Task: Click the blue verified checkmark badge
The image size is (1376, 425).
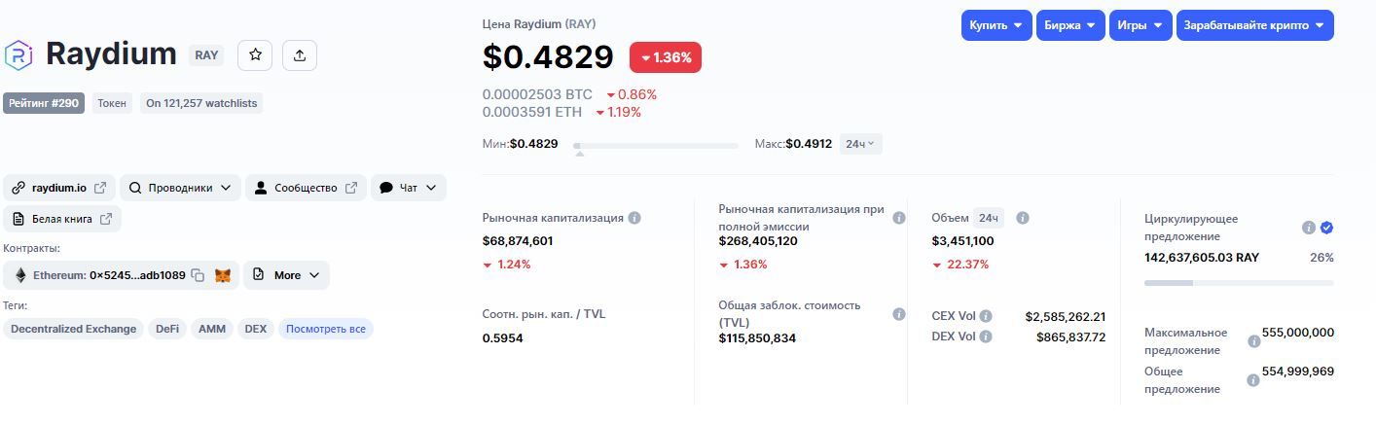Action: tap(1326, 228)
